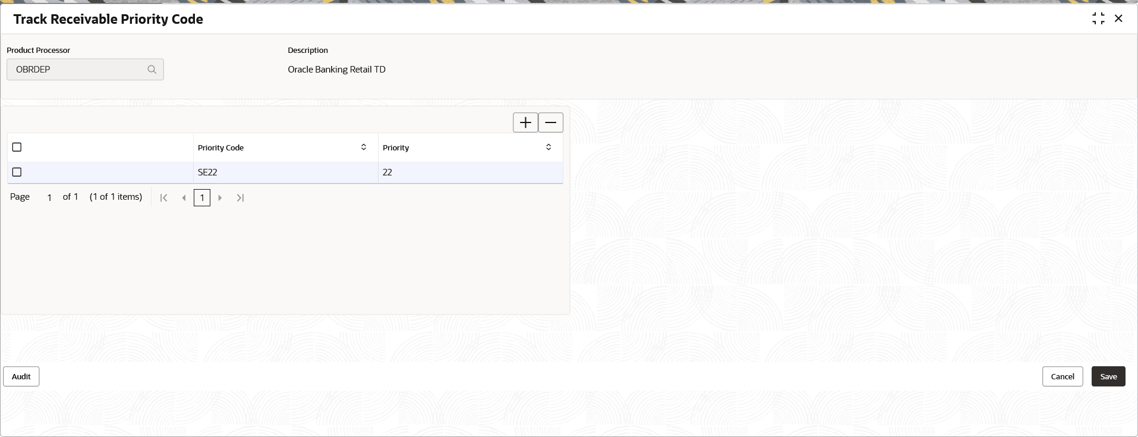Image resolution: width=1138 pixels, height=437 pixels.
Task: Remove selected row with the minus button
Action: tap(551, 122)
